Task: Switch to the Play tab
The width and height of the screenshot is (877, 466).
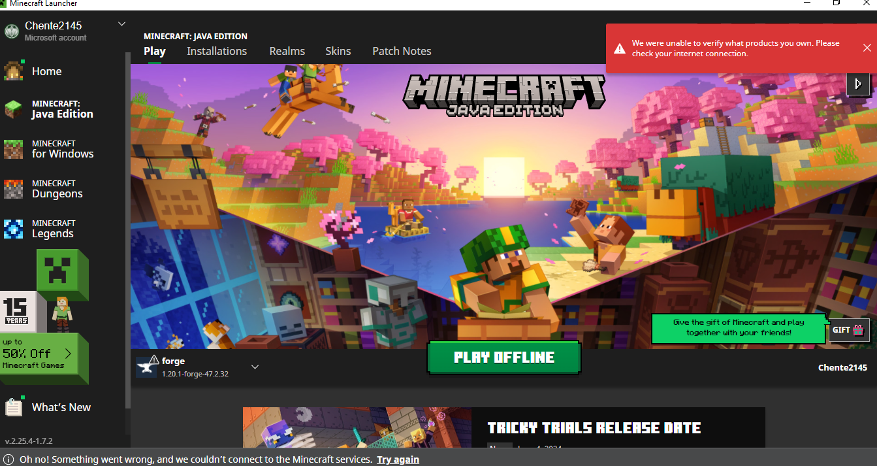Action: tap(155, 51)
